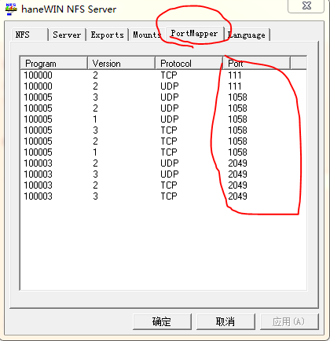Cancel with the 取消 button

[x=225, y=321]
